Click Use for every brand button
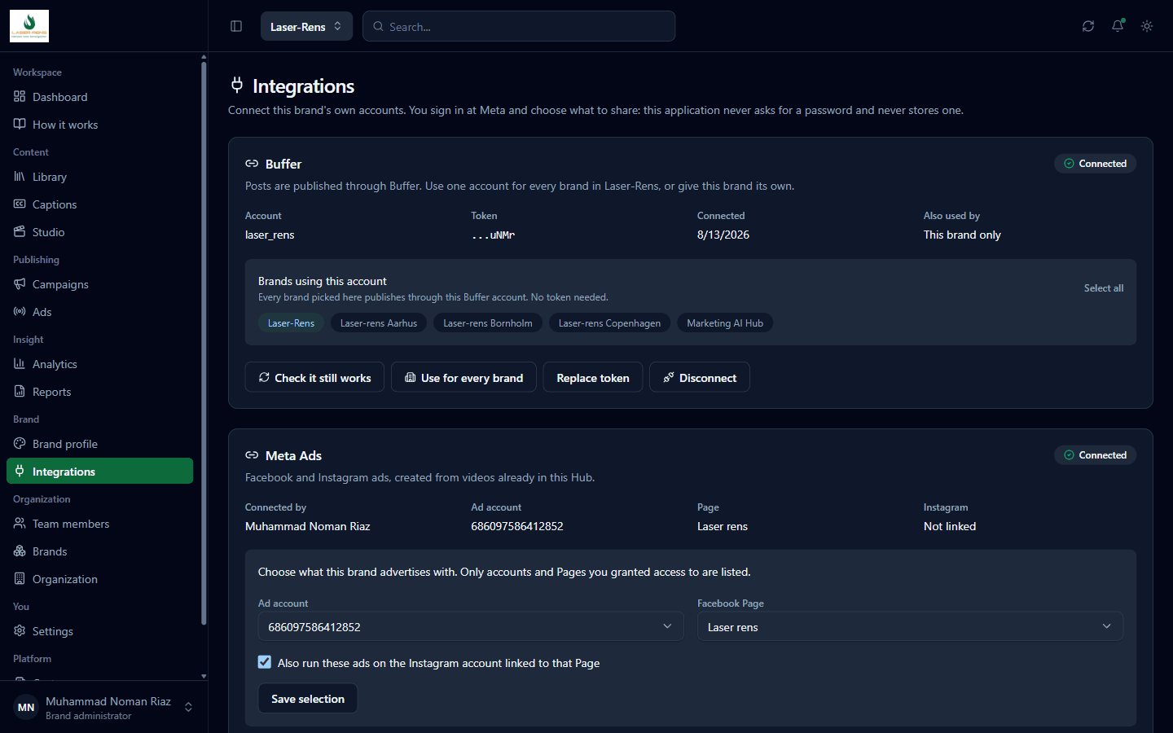The image size is (1173, 733). [x=464, y=377]
